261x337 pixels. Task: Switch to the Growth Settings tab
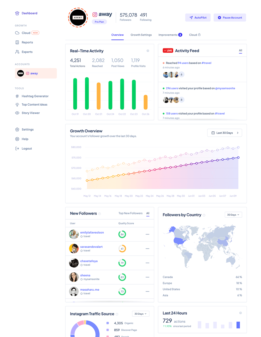tap(141, 35)
